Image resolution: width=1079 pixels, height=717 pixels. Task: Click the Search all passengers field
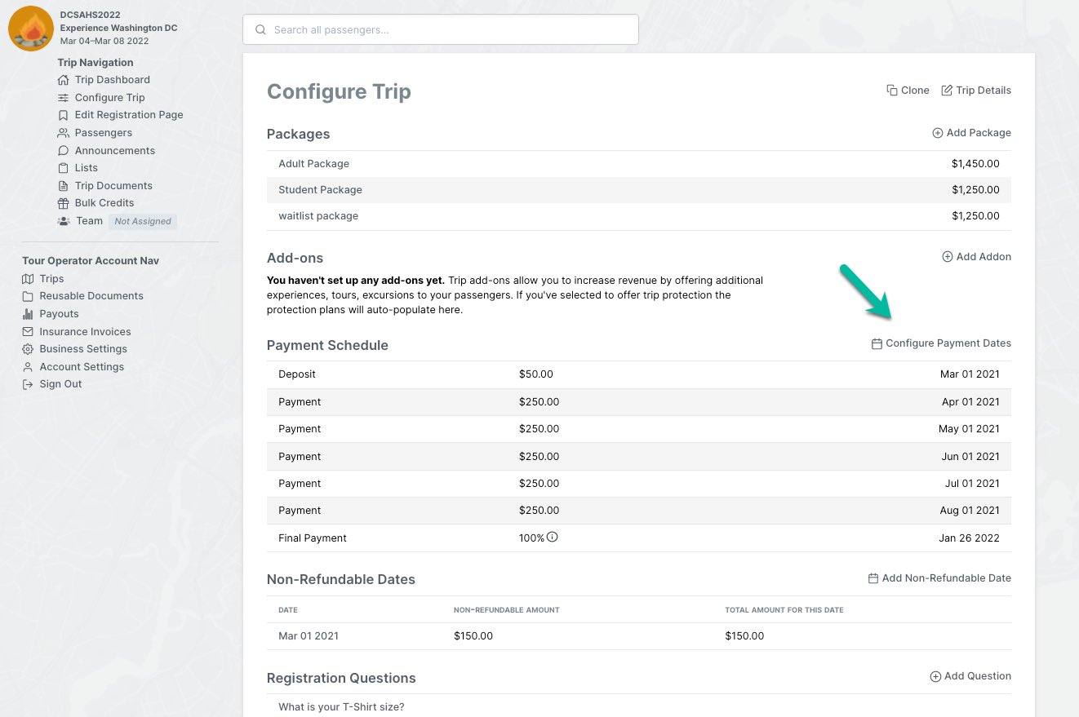(441, 30)
